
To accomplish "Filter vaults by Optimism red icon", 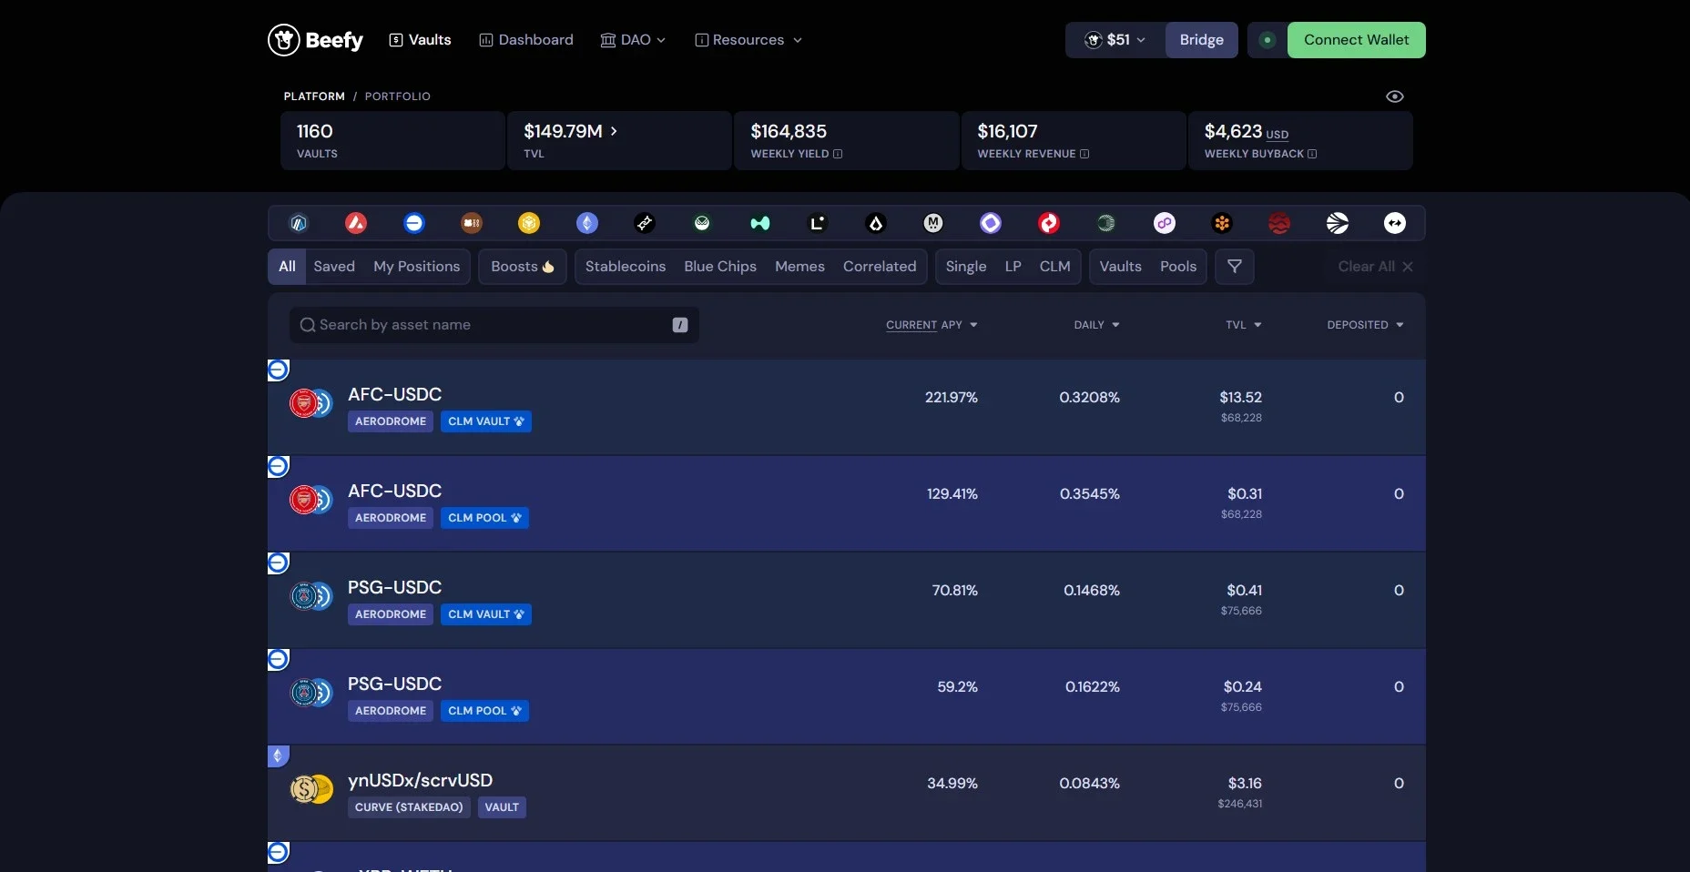I will (x=1049, y=223).
